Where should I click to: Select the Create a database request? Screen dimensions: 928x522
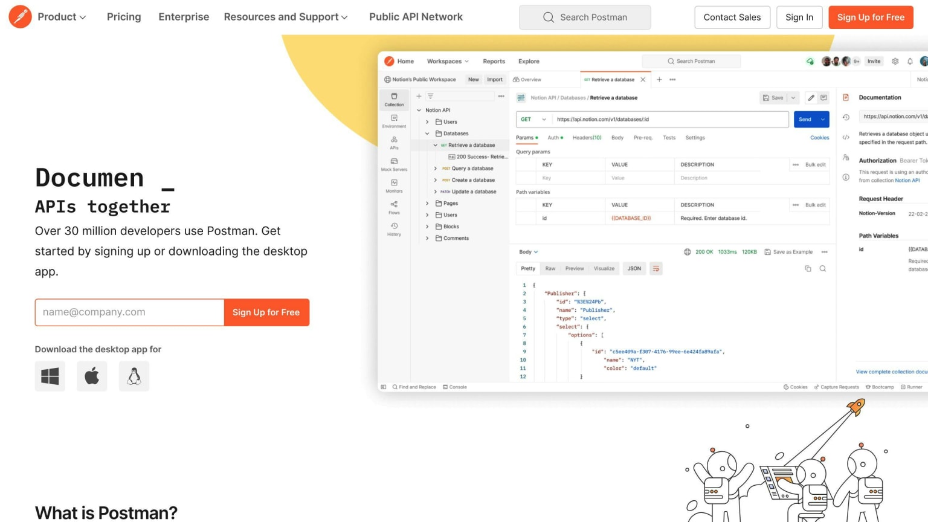pos(469,180)
